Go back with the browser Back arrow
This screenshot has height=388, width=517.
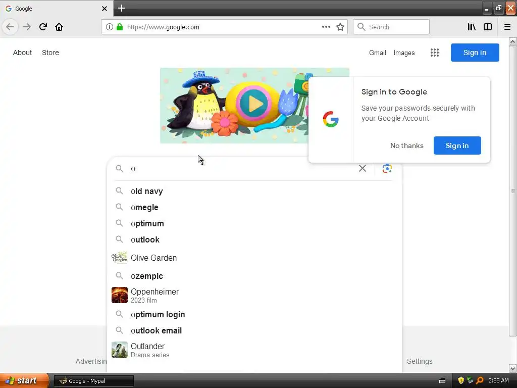pos(10,27)
